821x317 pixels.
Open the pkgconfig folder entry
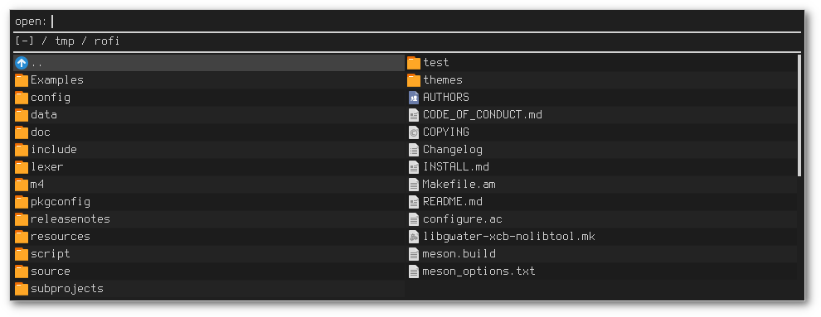click(x=208, y=202)
